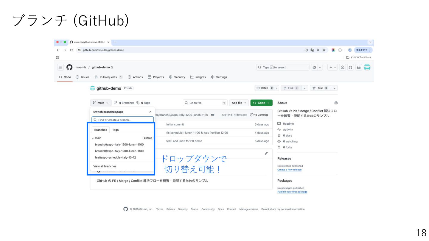Open the main branch selector dropdown
This screenshot has width=429, height=241.
(x=101, y=103)
